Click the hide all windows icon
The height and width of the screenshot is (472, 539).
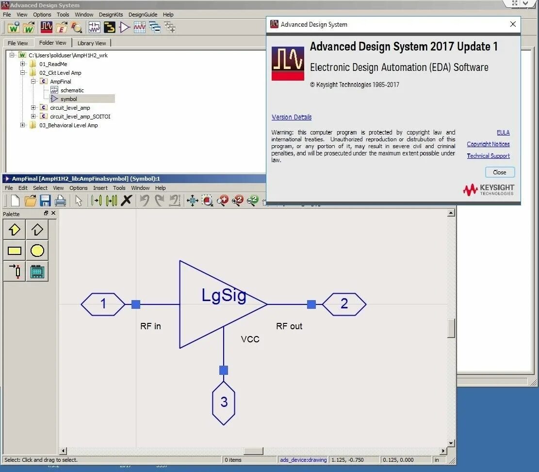pyautogui.click(x=155, y=27)
